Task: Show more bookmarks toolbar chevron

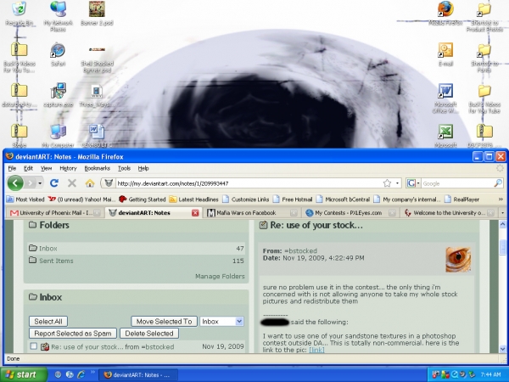Action: coord(501,199)
